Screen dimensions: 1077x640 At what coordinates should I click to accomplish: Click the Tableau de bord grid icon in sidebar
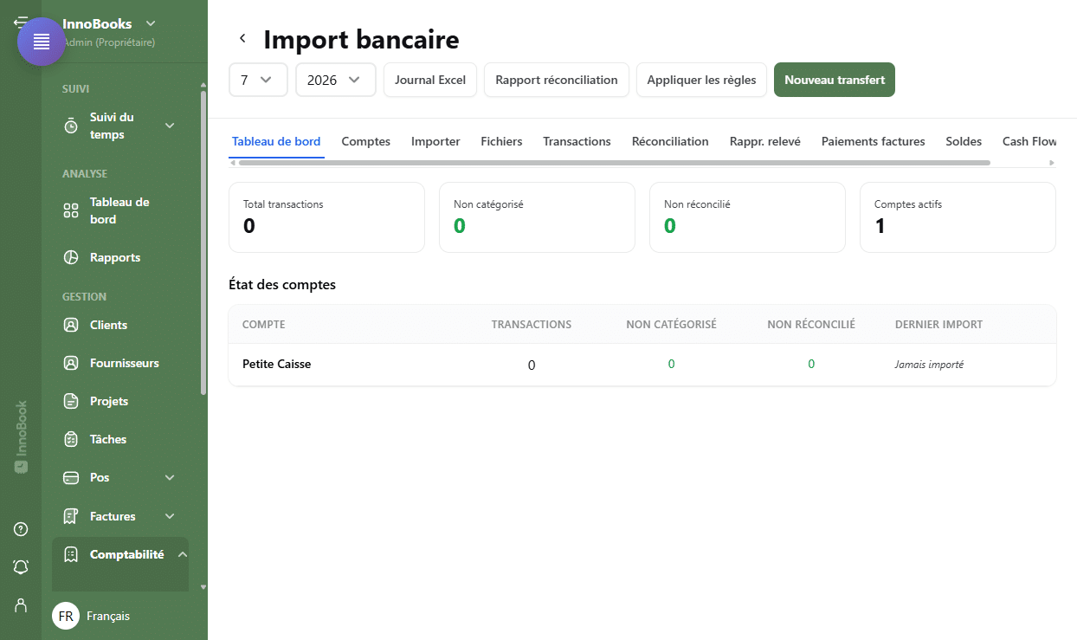pyautogui.click(x=71, y=210)
